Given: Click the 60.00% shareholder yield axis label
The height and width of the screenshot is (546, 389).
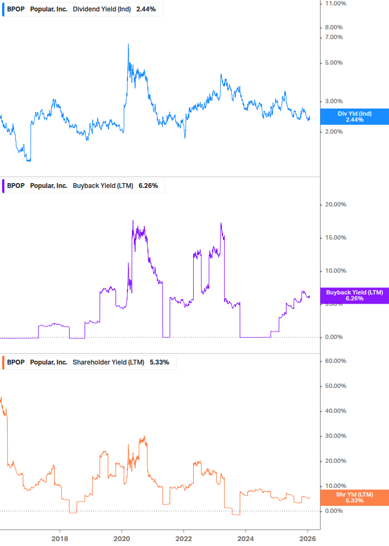Looking at the screenshot, I should [x=335, y=361].
